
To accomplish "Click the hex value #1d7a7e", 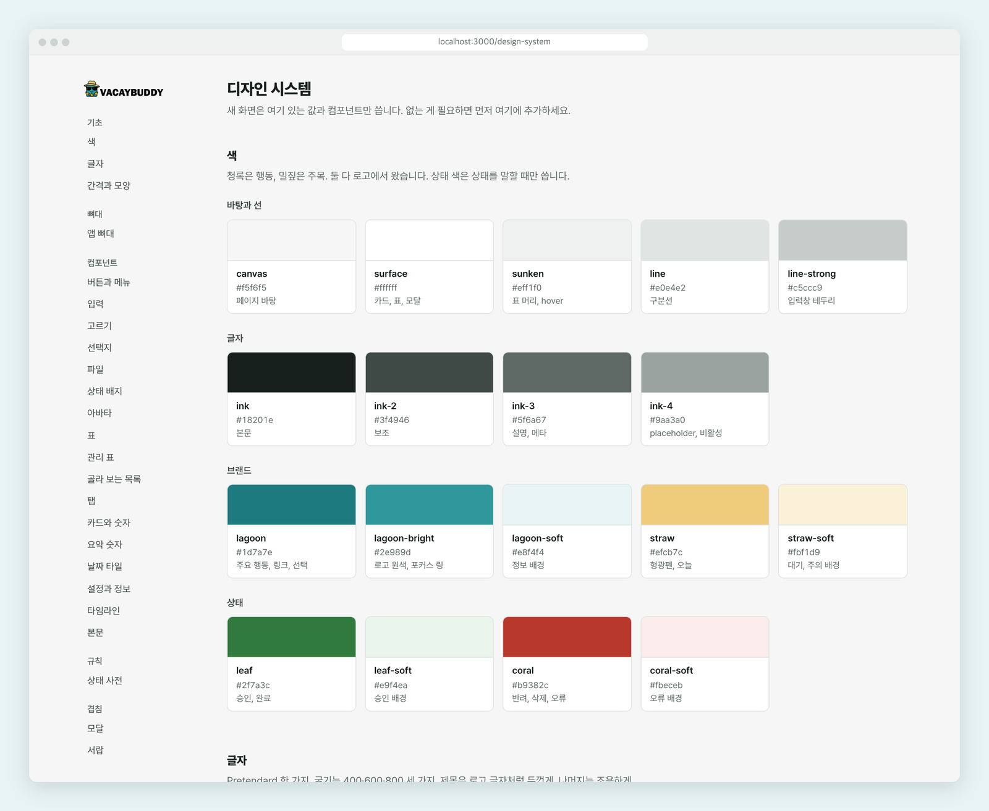I will tap(254, 552).
